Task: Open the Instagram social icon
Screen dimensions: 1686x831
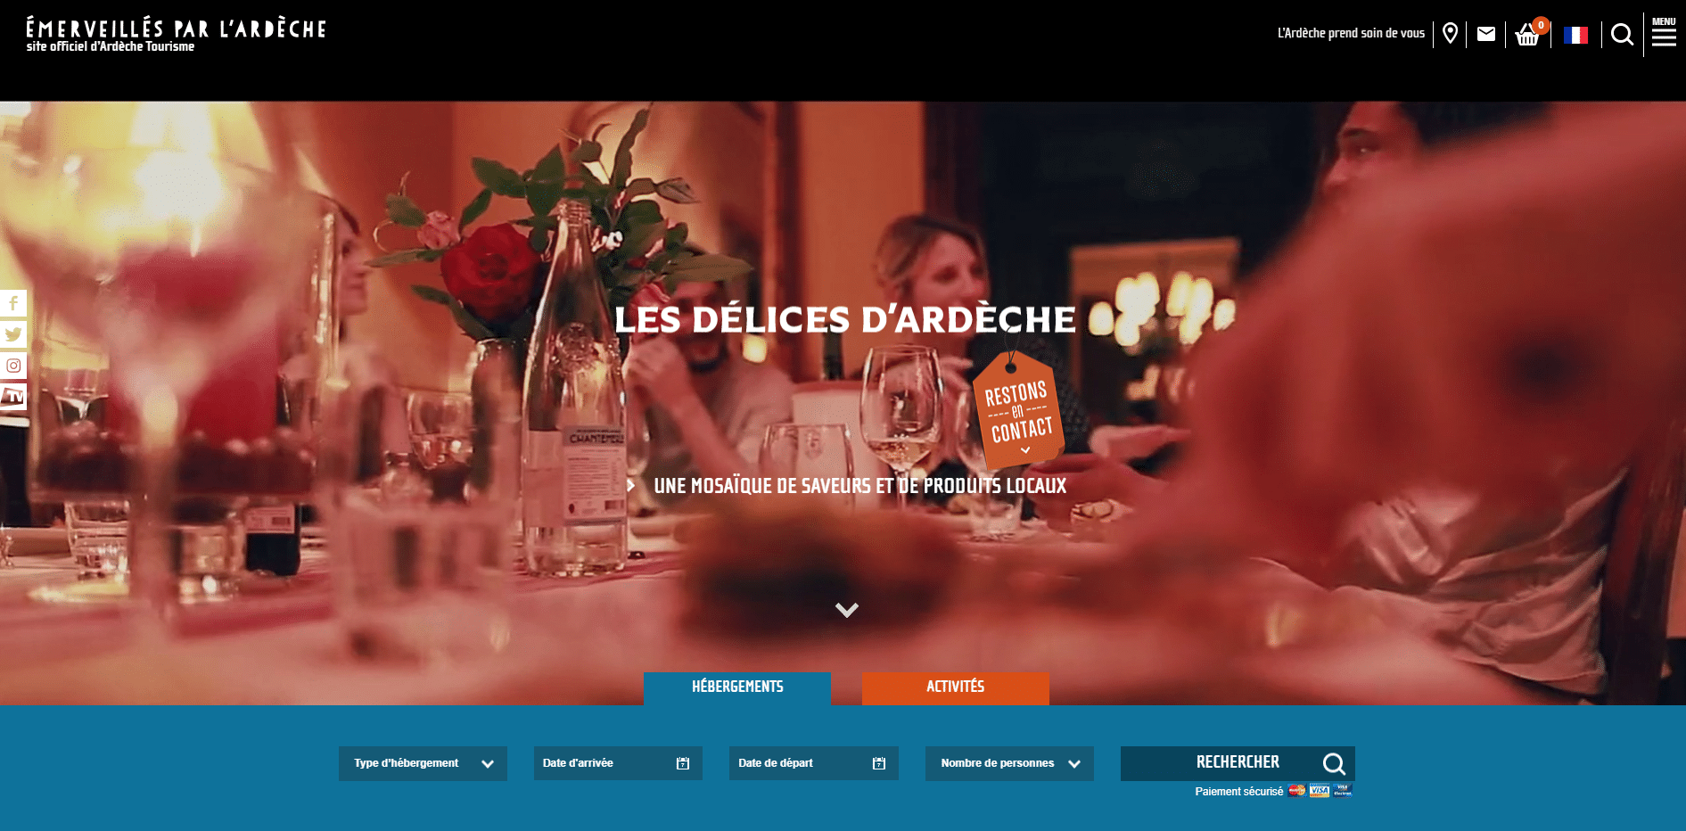Action: [x=13, y=366]
